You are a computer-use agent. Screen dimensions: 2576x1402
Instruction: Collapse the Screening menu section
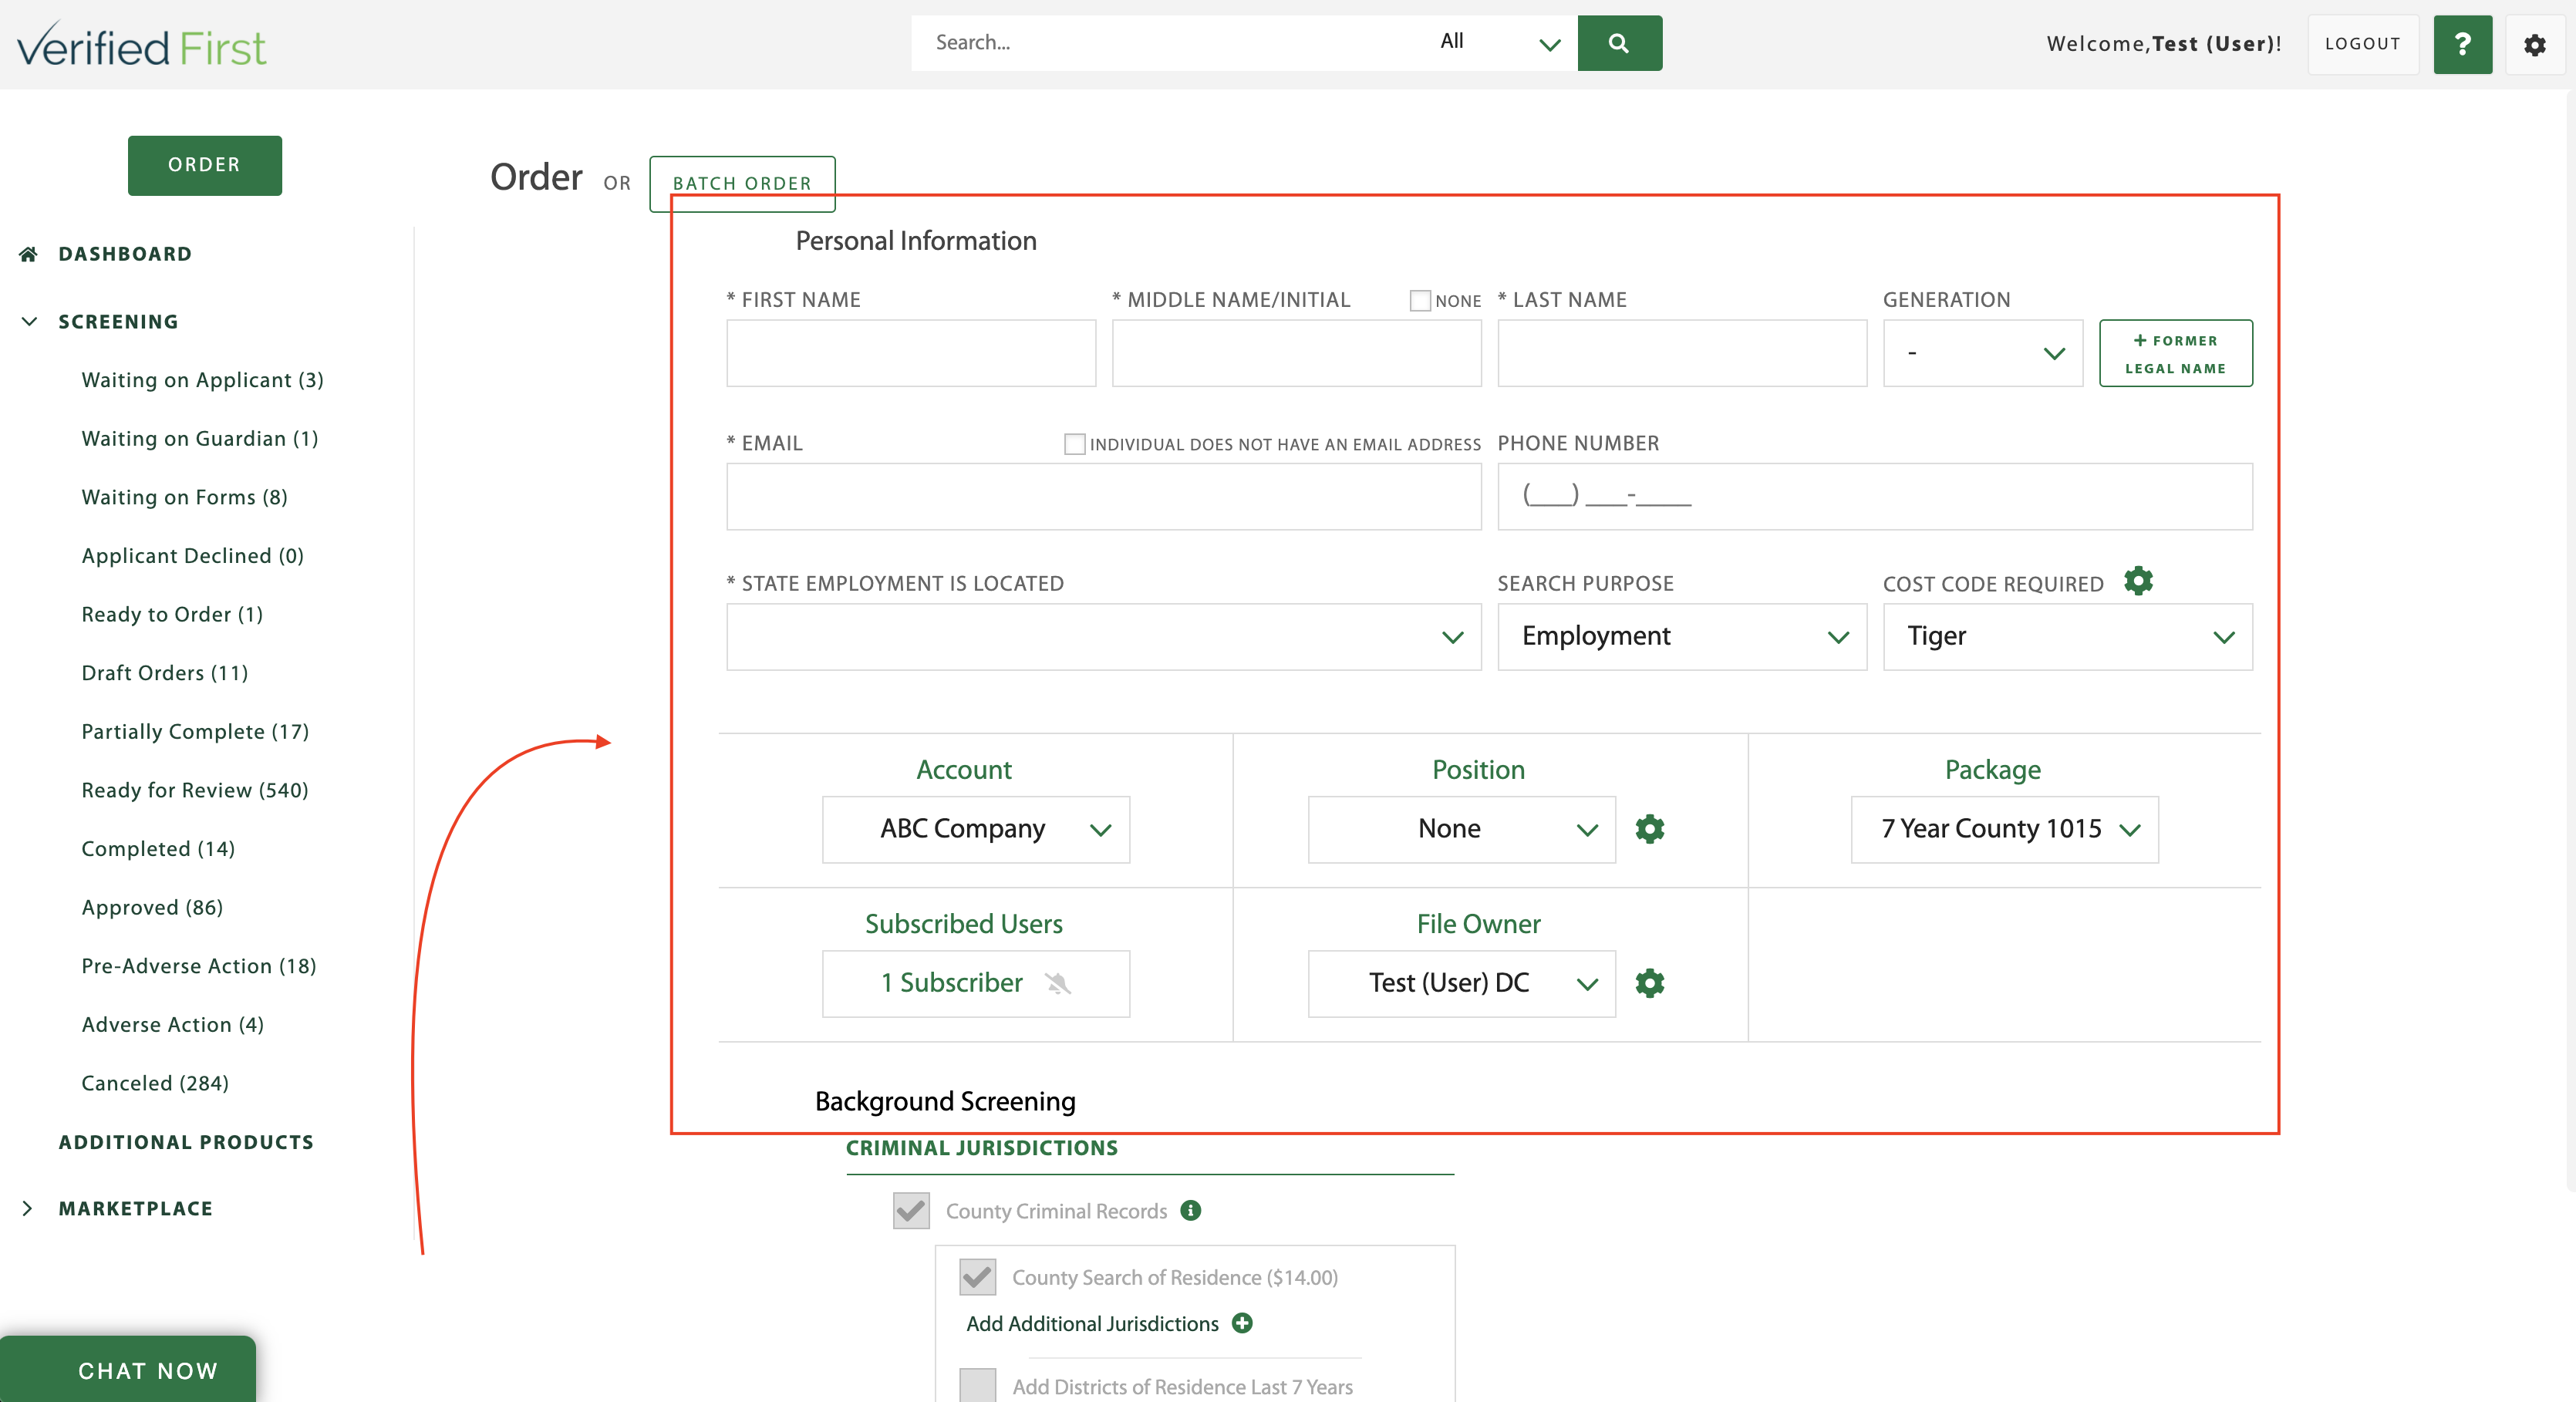coord(29,321)
